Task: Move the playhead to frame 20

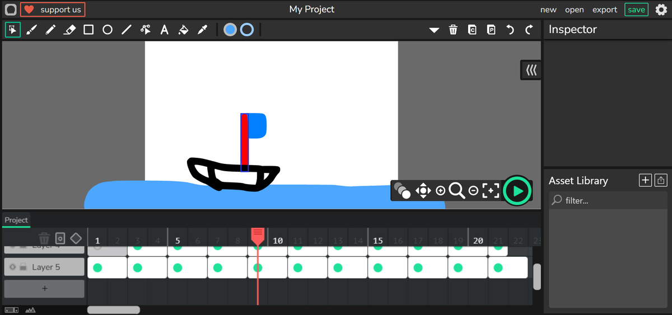Action: click(478, 241)
